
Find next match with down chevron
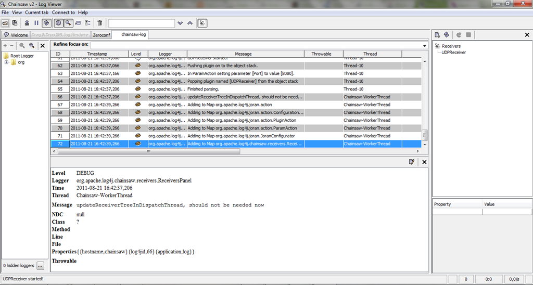pos(180,23)
